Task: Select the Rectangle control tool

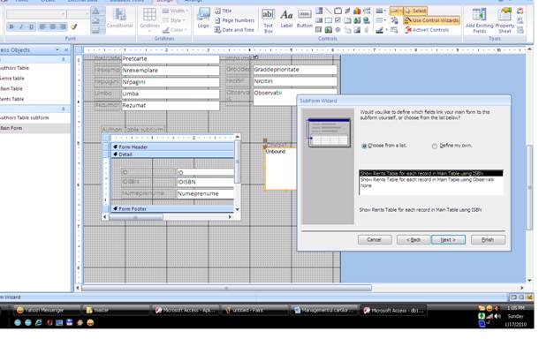Action: click(329, 20)
